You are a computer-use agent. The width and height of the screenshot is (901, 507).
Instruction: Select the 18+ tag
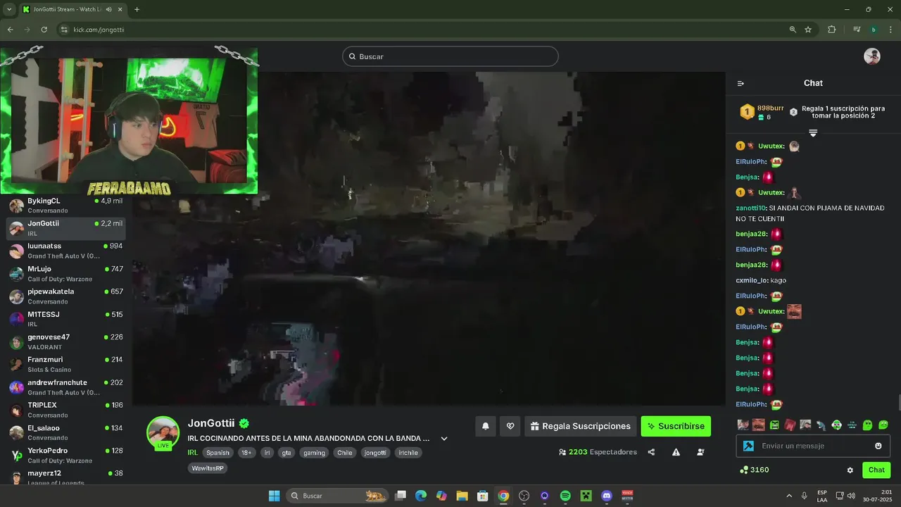pos(246,453)
